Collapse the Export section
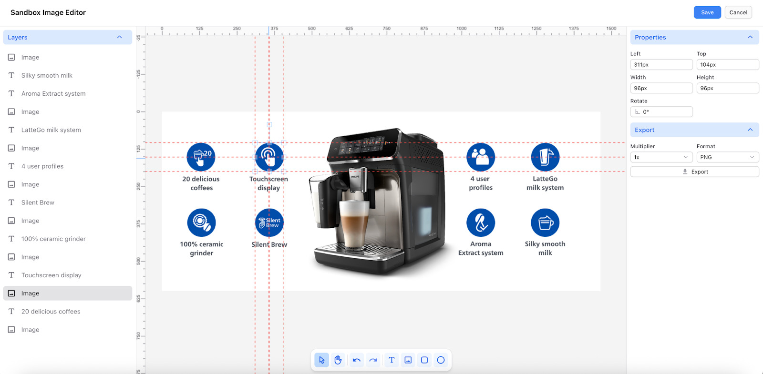The height and width of the screenshot is (374, 763). coord(750,130)
